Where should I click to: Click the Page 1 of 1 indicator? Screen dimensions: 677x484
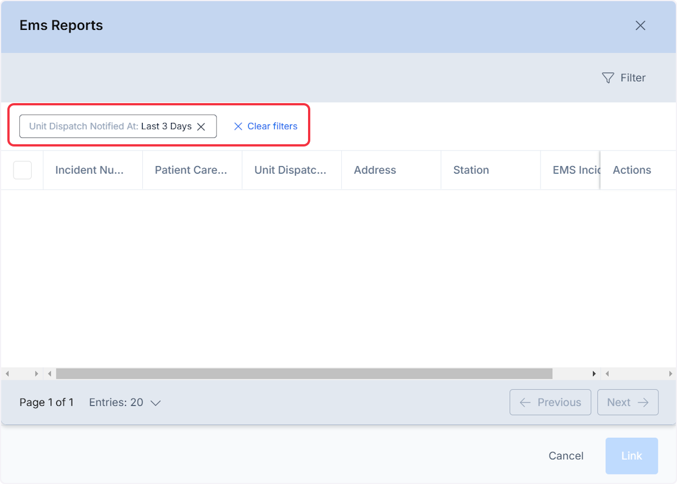[x=46, y=402]
